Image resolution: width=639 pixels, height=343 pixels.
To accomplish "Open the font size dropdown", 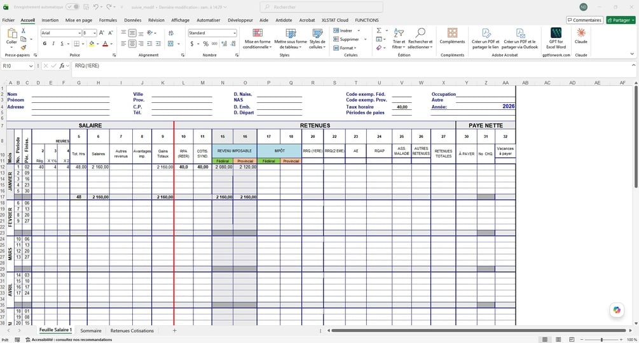I will coord(95,33).
